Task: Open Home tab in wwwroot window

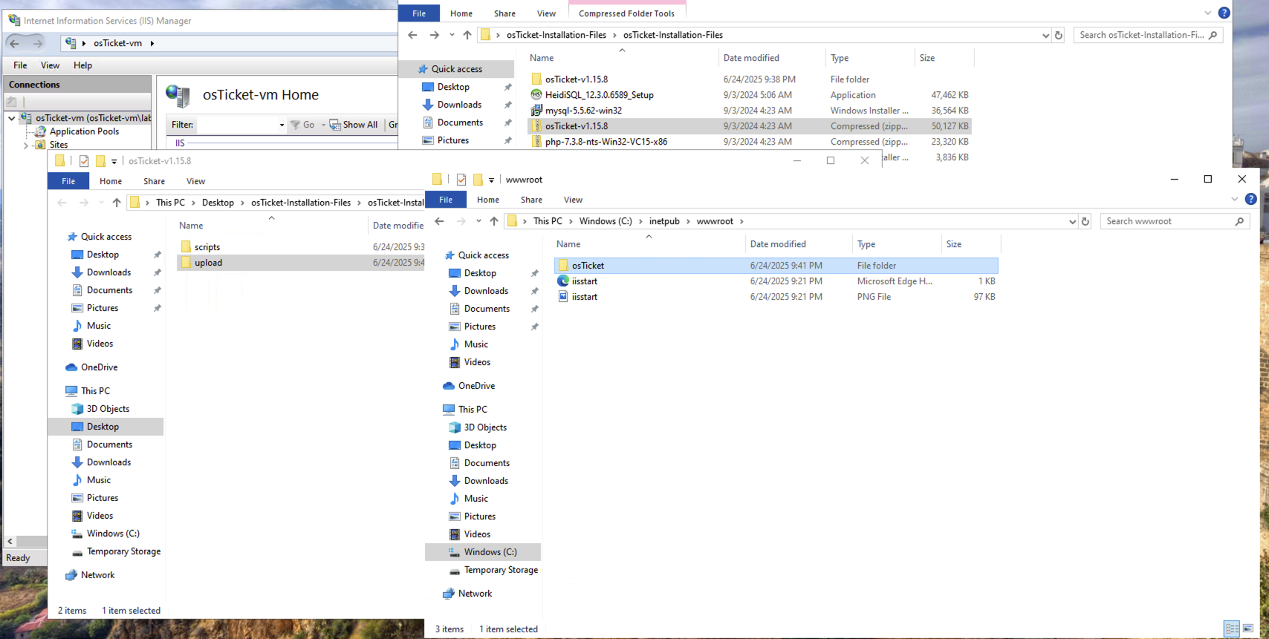Action: coord(488,200)
